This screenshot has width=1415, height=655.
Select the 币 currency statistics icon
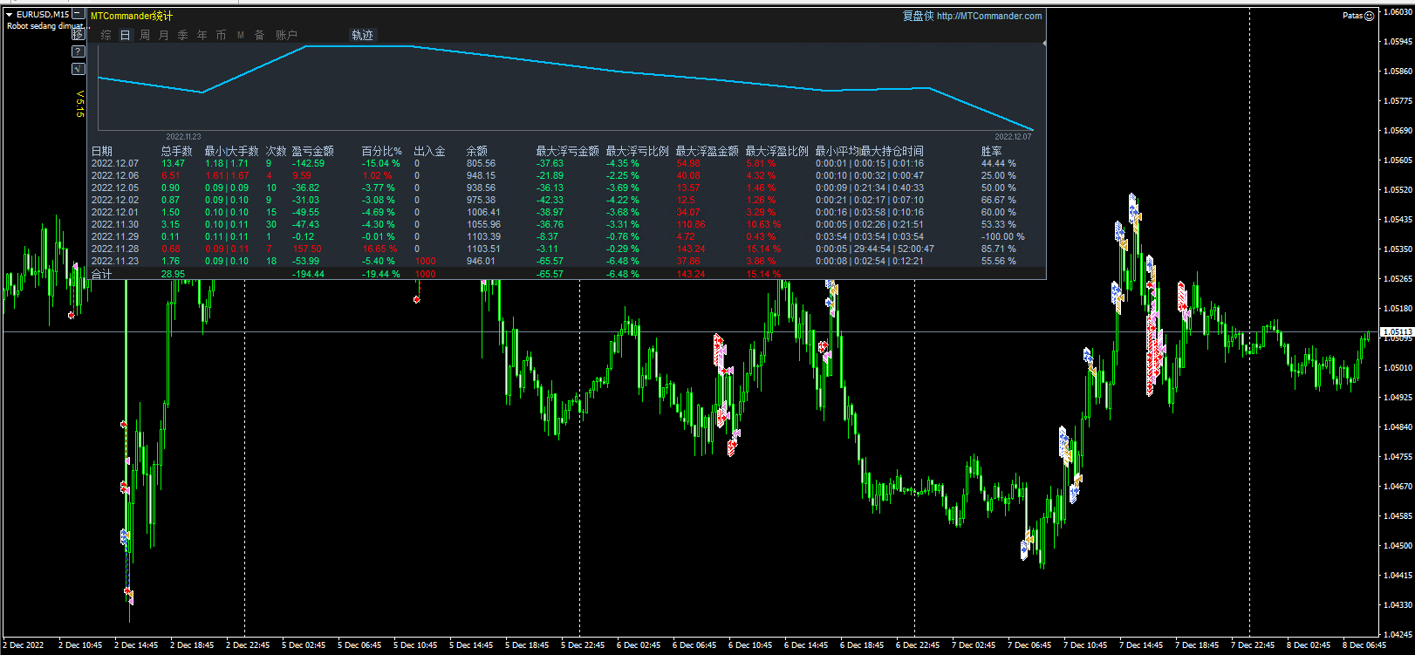click(221, 35)
